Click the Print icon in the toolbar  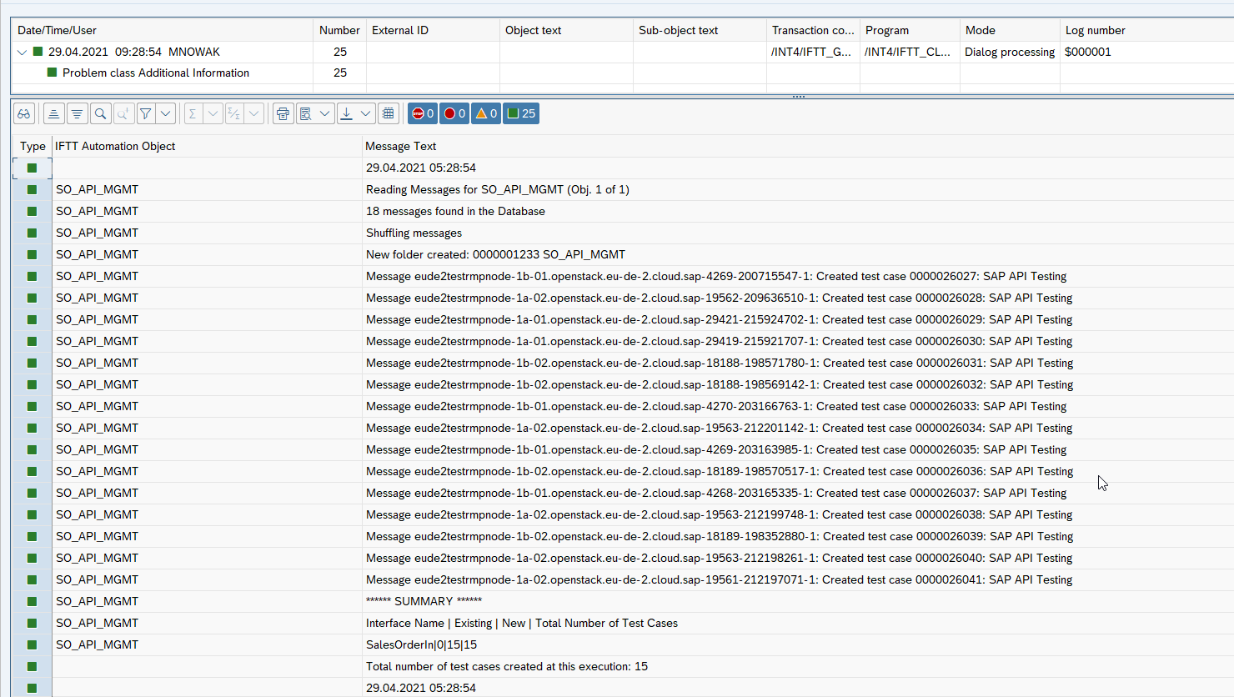pos(283,113)
